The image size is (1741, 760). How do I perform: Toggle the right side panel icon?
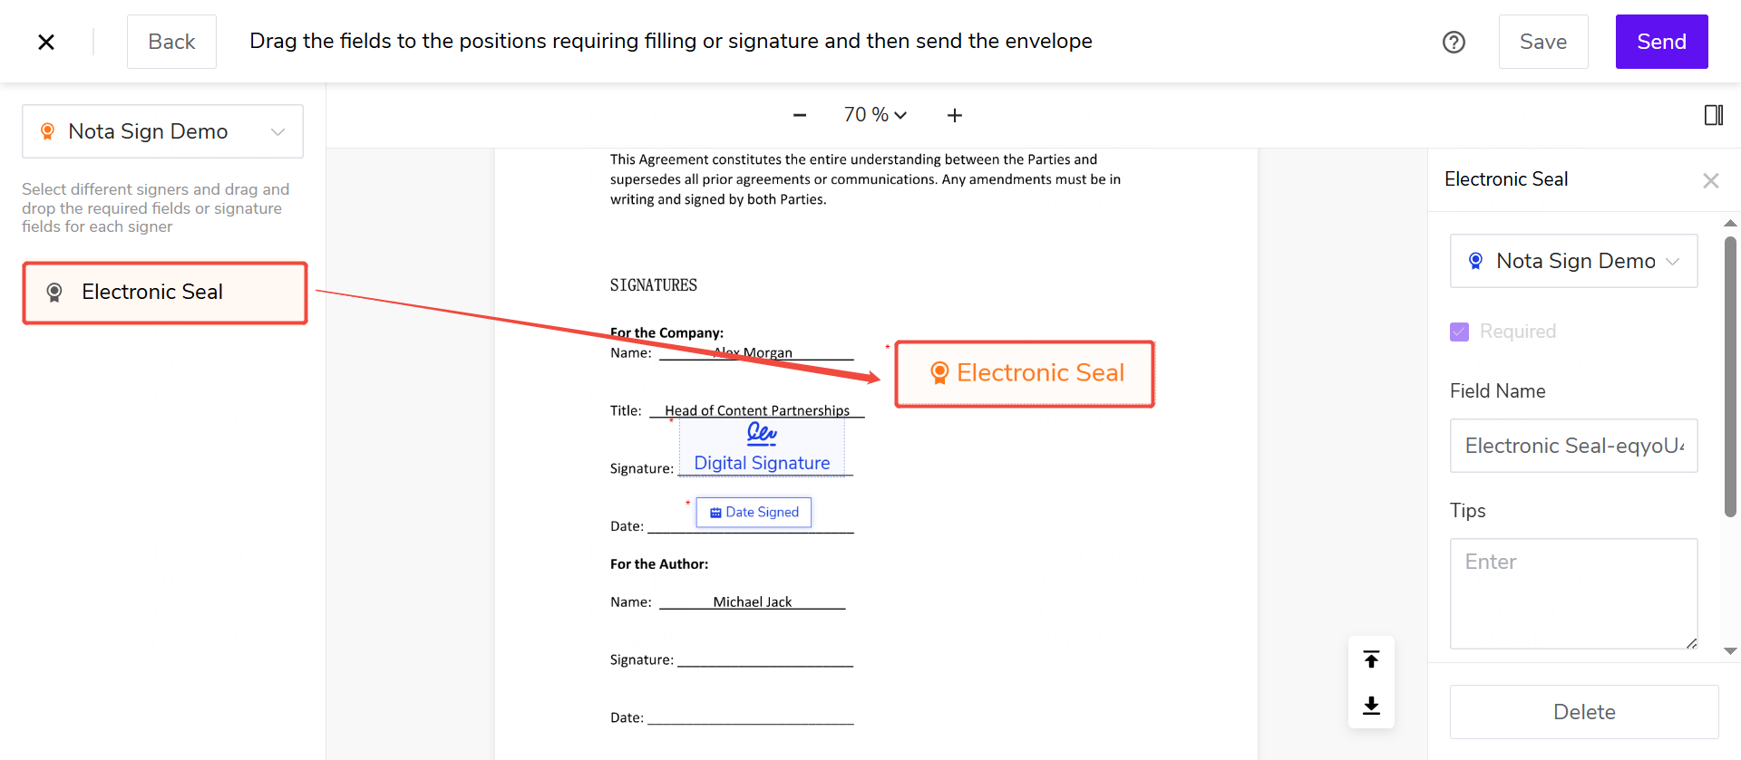(x=1713, y=115)
